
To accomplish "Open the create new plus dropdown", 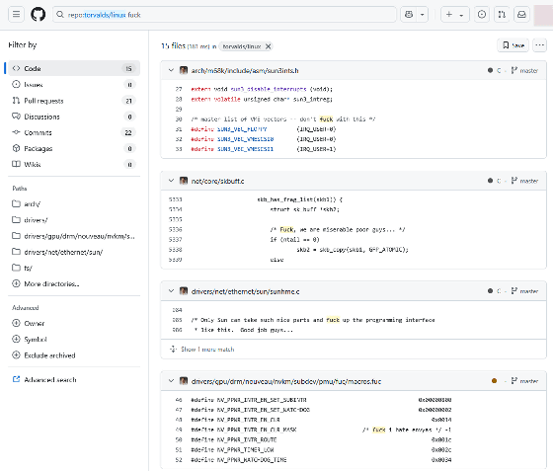I will click(x=455, y=15).
